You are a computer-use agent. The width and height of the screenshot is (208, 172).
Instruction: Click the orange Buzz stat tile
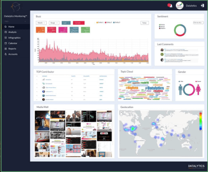(x=40, y=30)
